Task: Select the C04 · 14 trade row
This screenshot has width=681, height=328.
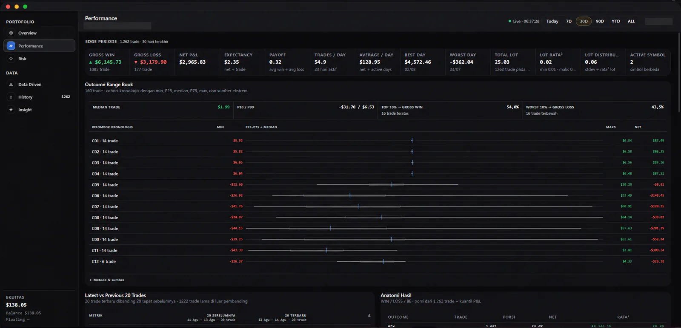Action: pyautogui.click(x=378, y=174)
